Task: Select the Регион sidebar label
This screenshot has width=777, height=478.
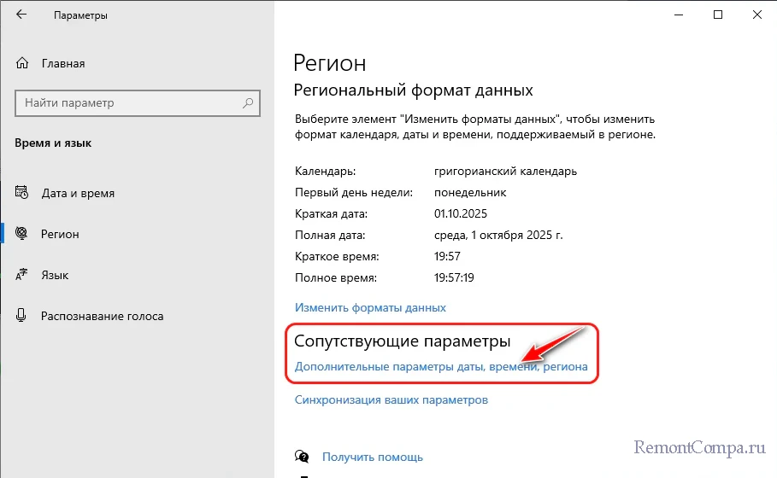Action: click(60, 234)
